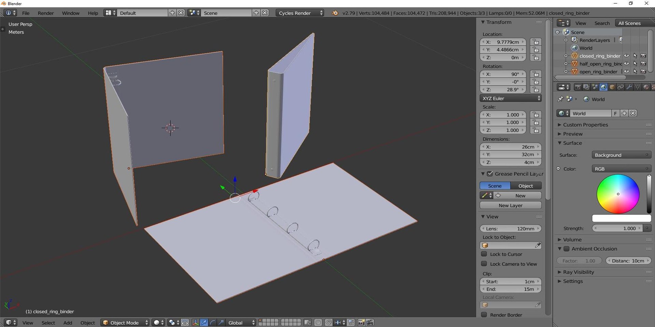
Task: Open the Material sphere properties tab
Action: [646, 87]
